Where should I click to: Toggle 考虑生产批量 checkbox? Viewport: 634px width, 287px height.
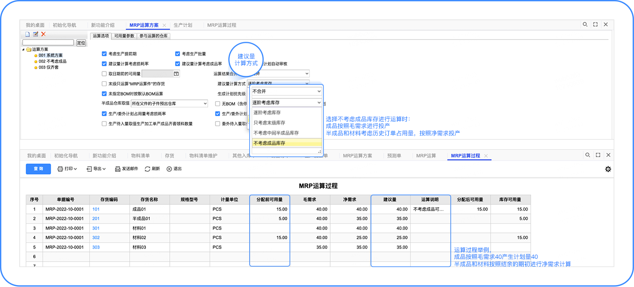click(178, 54)
